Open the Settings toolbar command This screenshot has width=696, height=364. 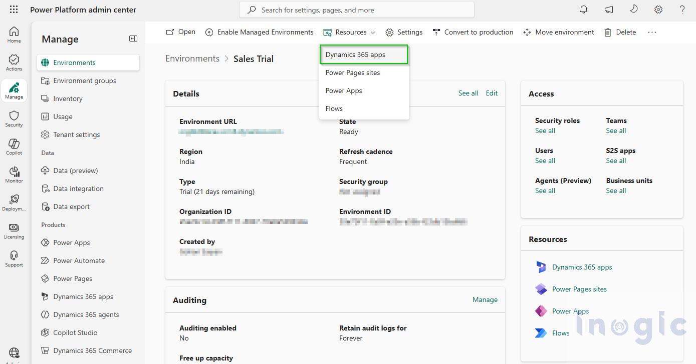pos(404,32)
